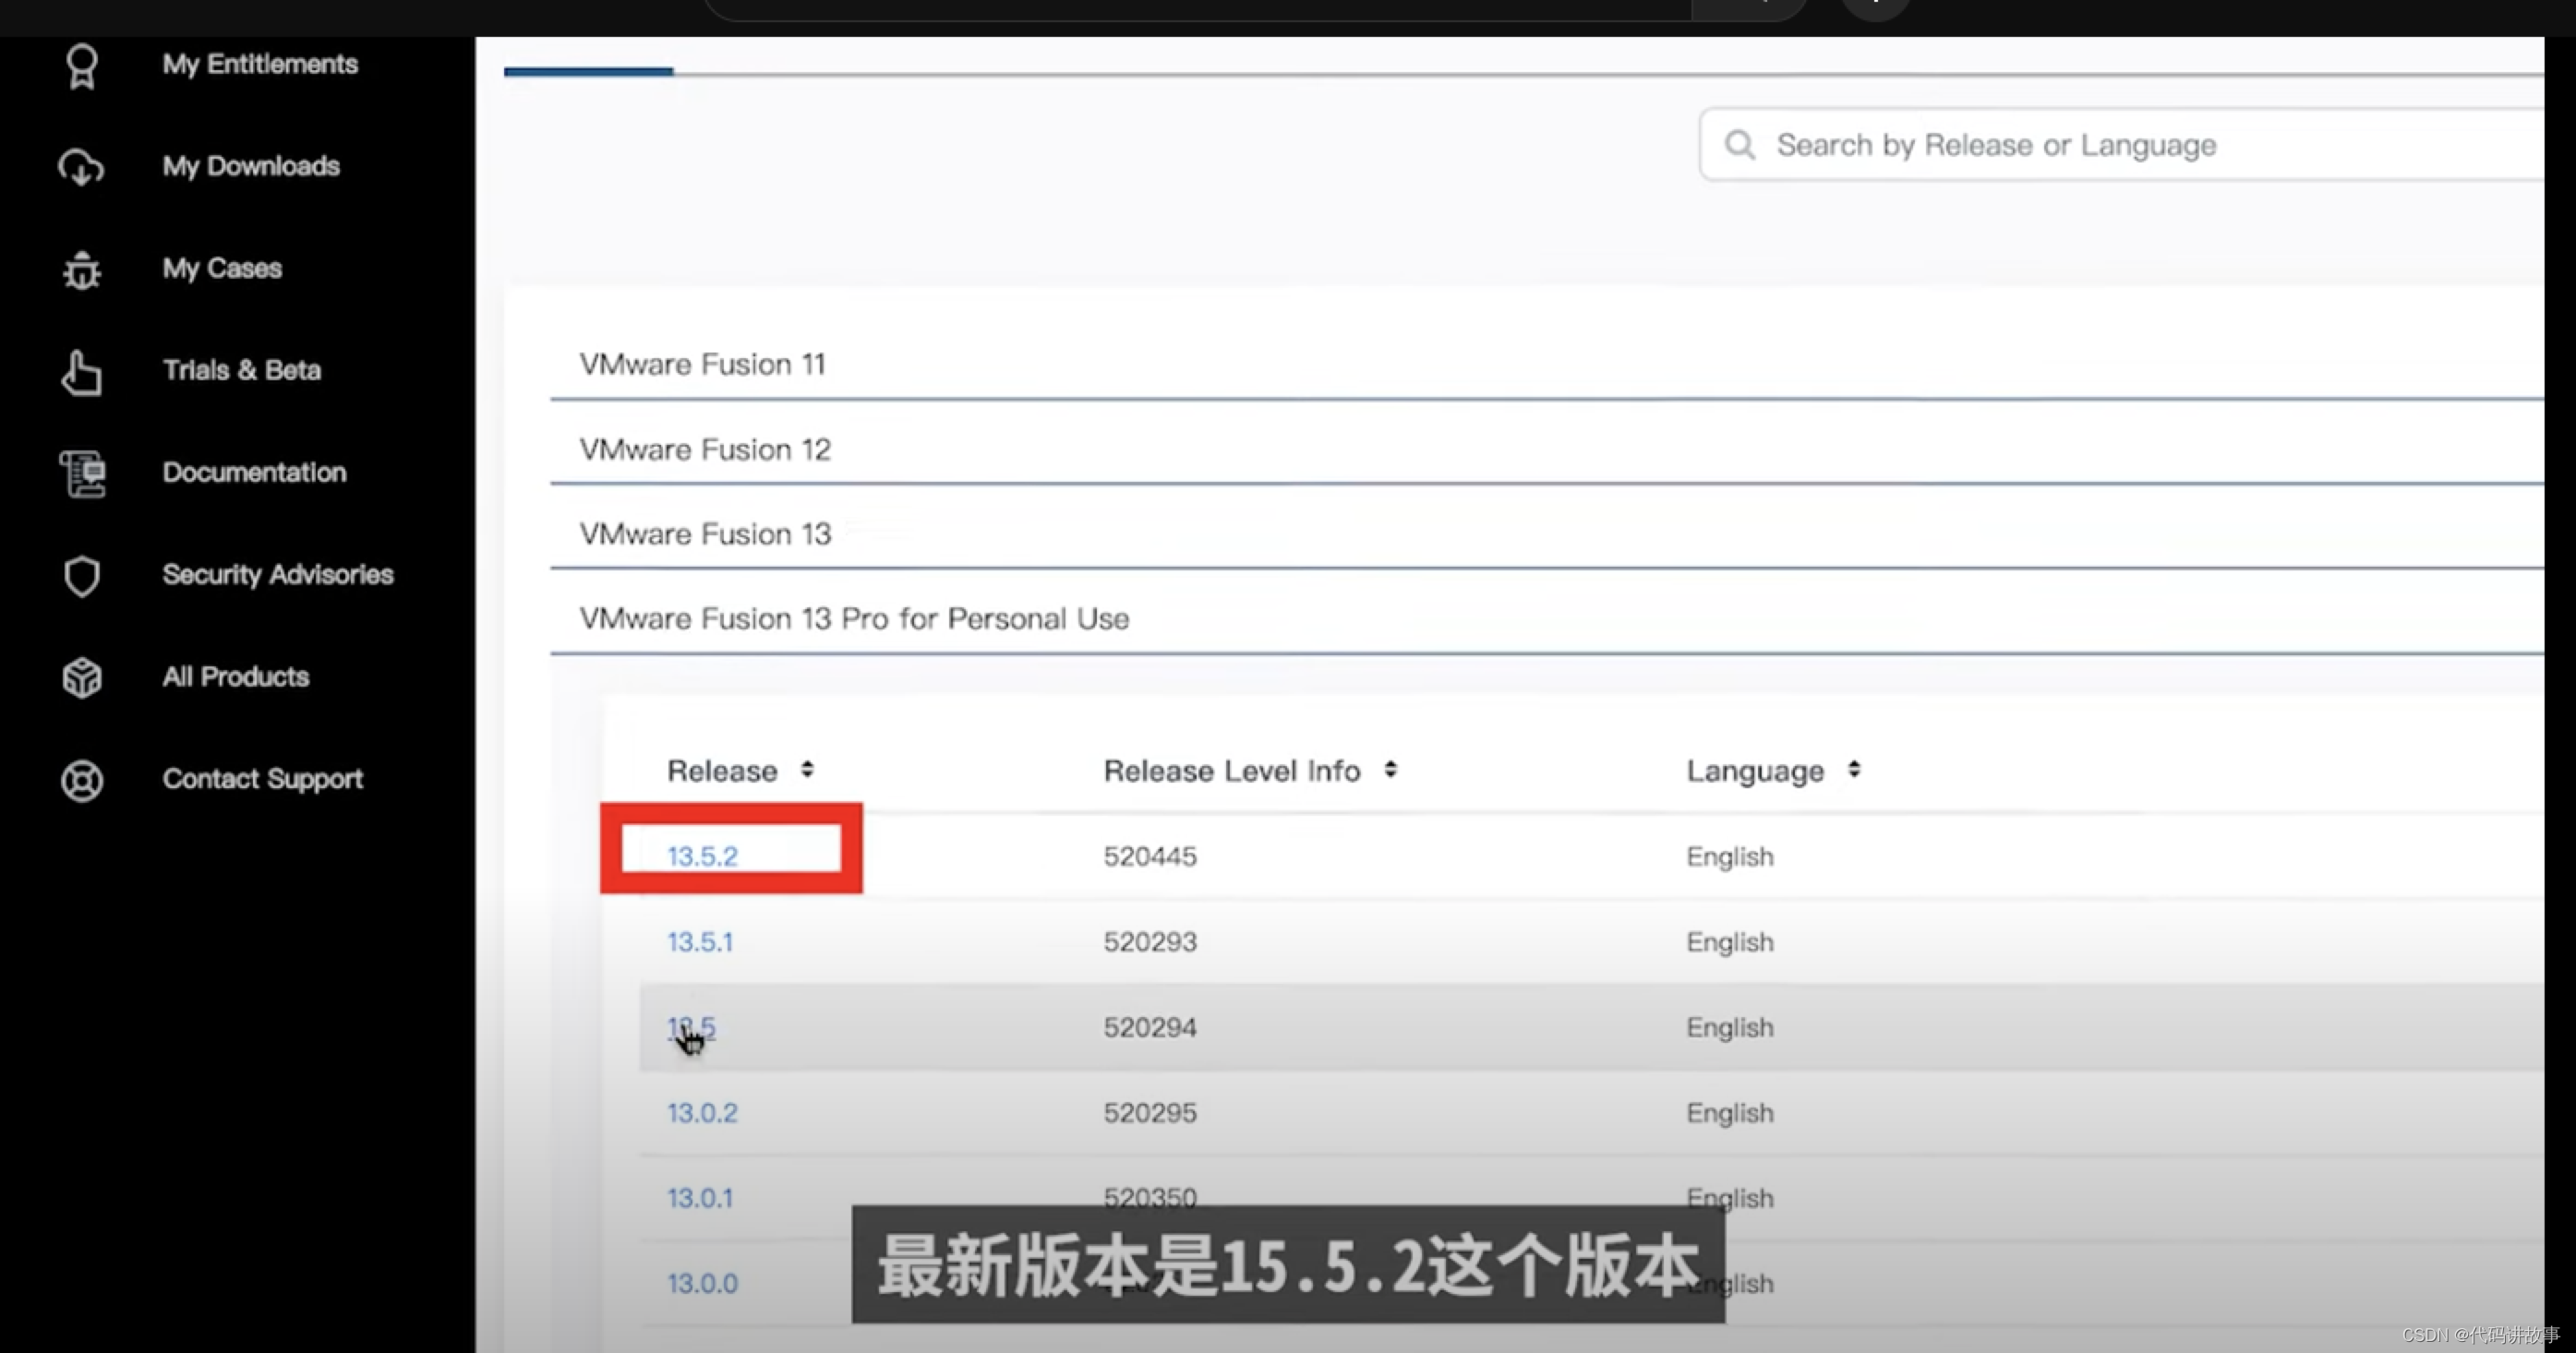Screen dimensions: 2576x1353
Task: Open My Cases in sidebar
Action: pos(222,268)
